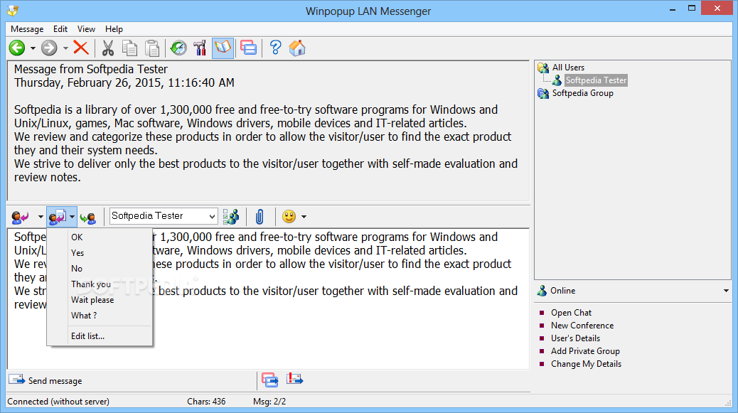Click the Online status user icon
This screenshot has width=738, height=413.
[542, 291]
